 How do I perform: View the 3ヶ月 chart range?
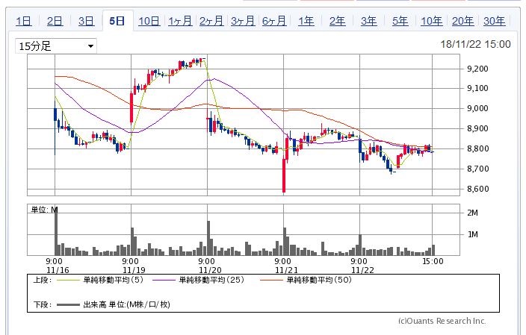click(243, 21)
